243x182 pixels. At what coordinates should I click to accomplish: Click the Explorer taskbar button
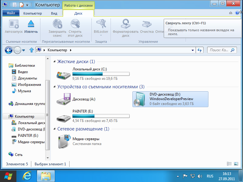[x=46, y=176]
